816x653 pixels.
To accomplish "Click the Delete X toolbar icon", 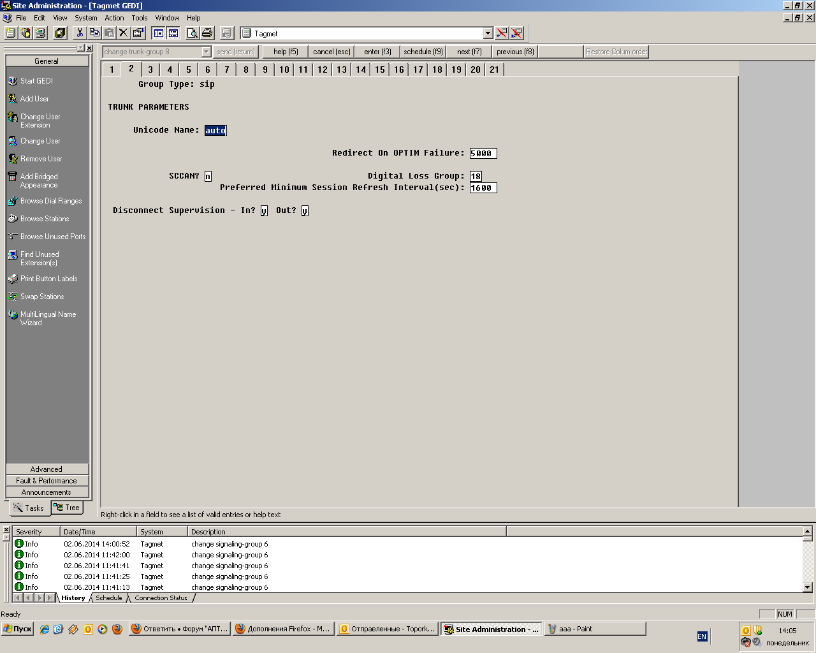I will click(124, 33).
